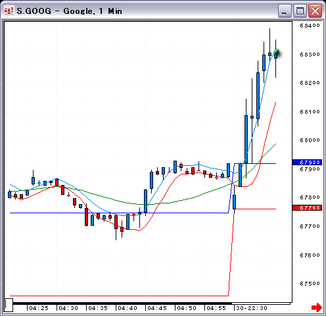Click the 04:55 time label

pyautogui.click(x=216, y=308)
